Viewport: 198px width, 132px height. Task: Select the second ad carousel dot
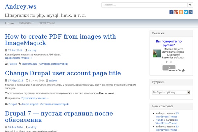point(171,62)
